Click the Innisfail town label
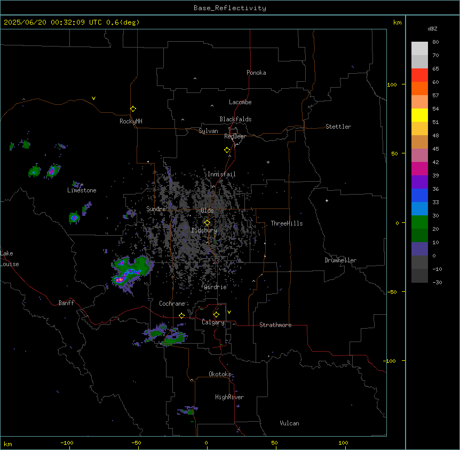460x450 pixels. tap(221, 174)
